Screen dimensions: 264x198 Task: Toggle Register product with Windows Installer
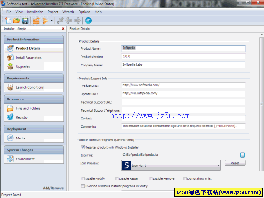pyautogui.click(x=83, y=147)
